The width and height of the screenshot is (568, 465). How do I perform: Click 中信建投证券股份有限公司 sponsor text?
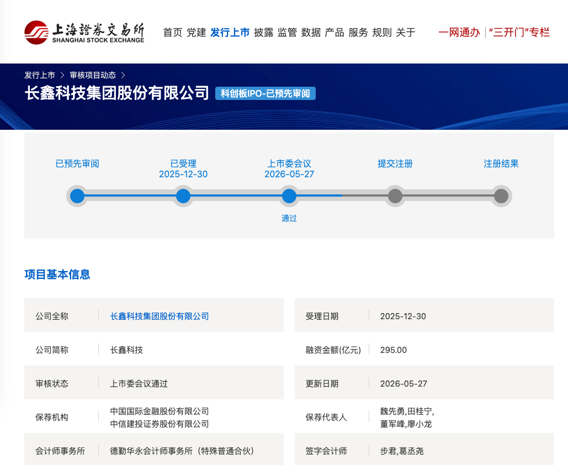[x=160, y=424]
